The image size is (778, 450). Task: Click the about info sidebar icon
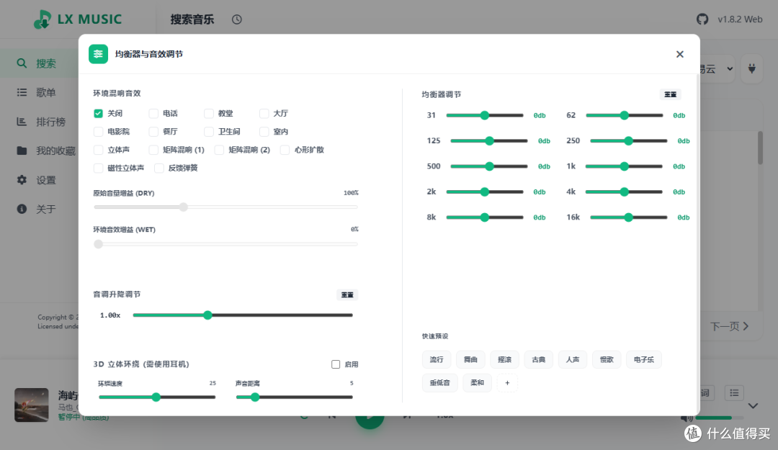[x=22, y=209]
